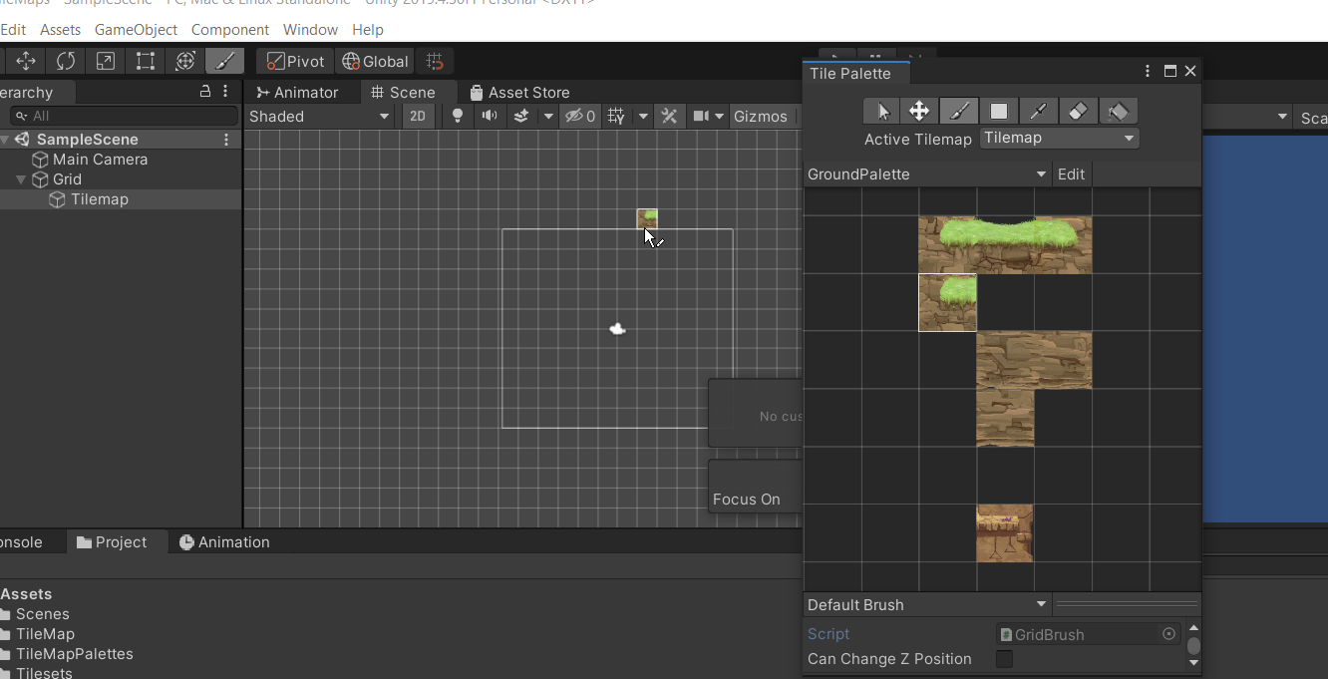Open the Window menu

click(x=310, y=30)
